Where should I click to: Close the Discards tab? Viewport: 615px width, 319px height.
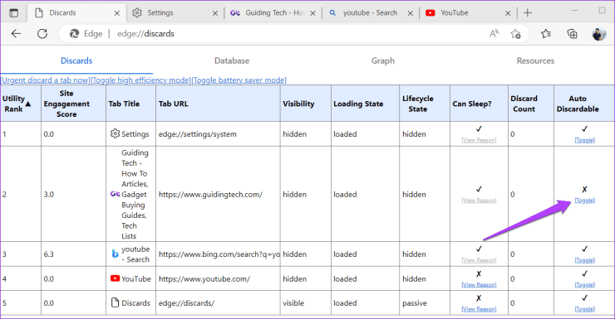[117, 13]
